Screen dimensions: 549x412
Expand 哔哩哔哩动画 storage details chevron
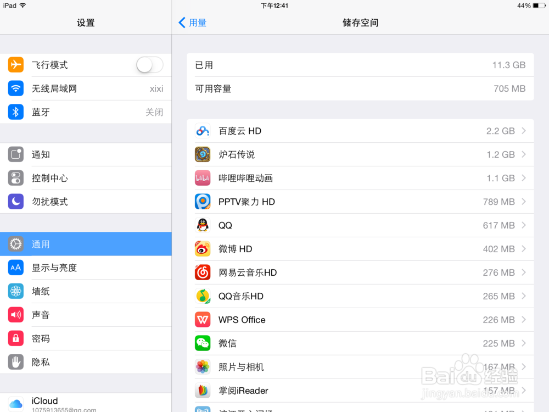524,178
